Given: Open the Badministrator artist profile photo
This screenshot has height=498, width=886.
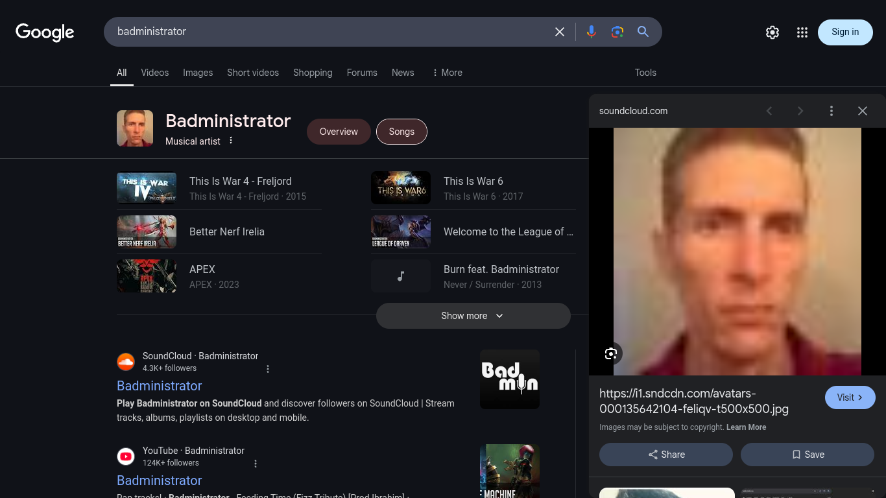Looking at the screenshot, I should pyautogui.click(x=135, y=128).
